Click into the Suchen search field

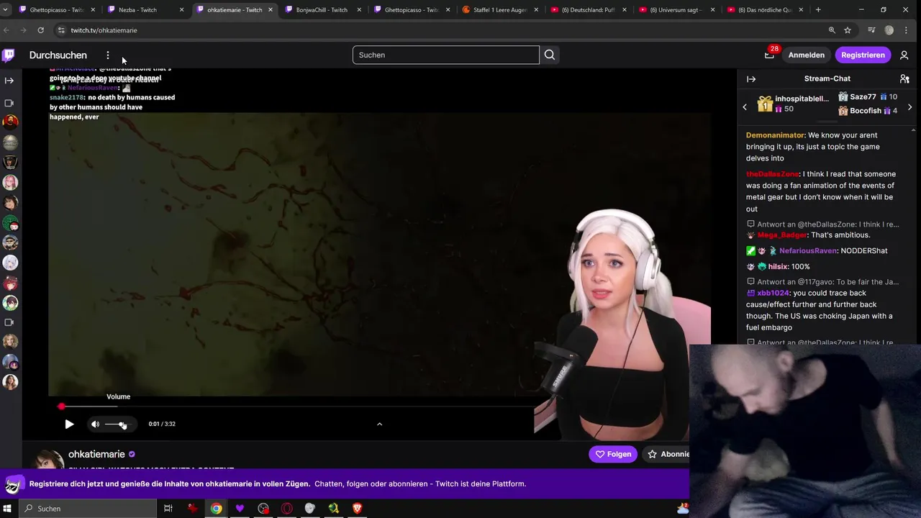(445, 55)
